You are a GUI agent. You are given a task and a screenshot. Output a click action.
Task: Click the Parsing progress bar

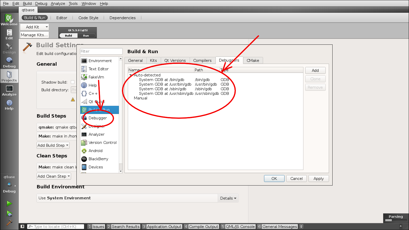(396, 220)
